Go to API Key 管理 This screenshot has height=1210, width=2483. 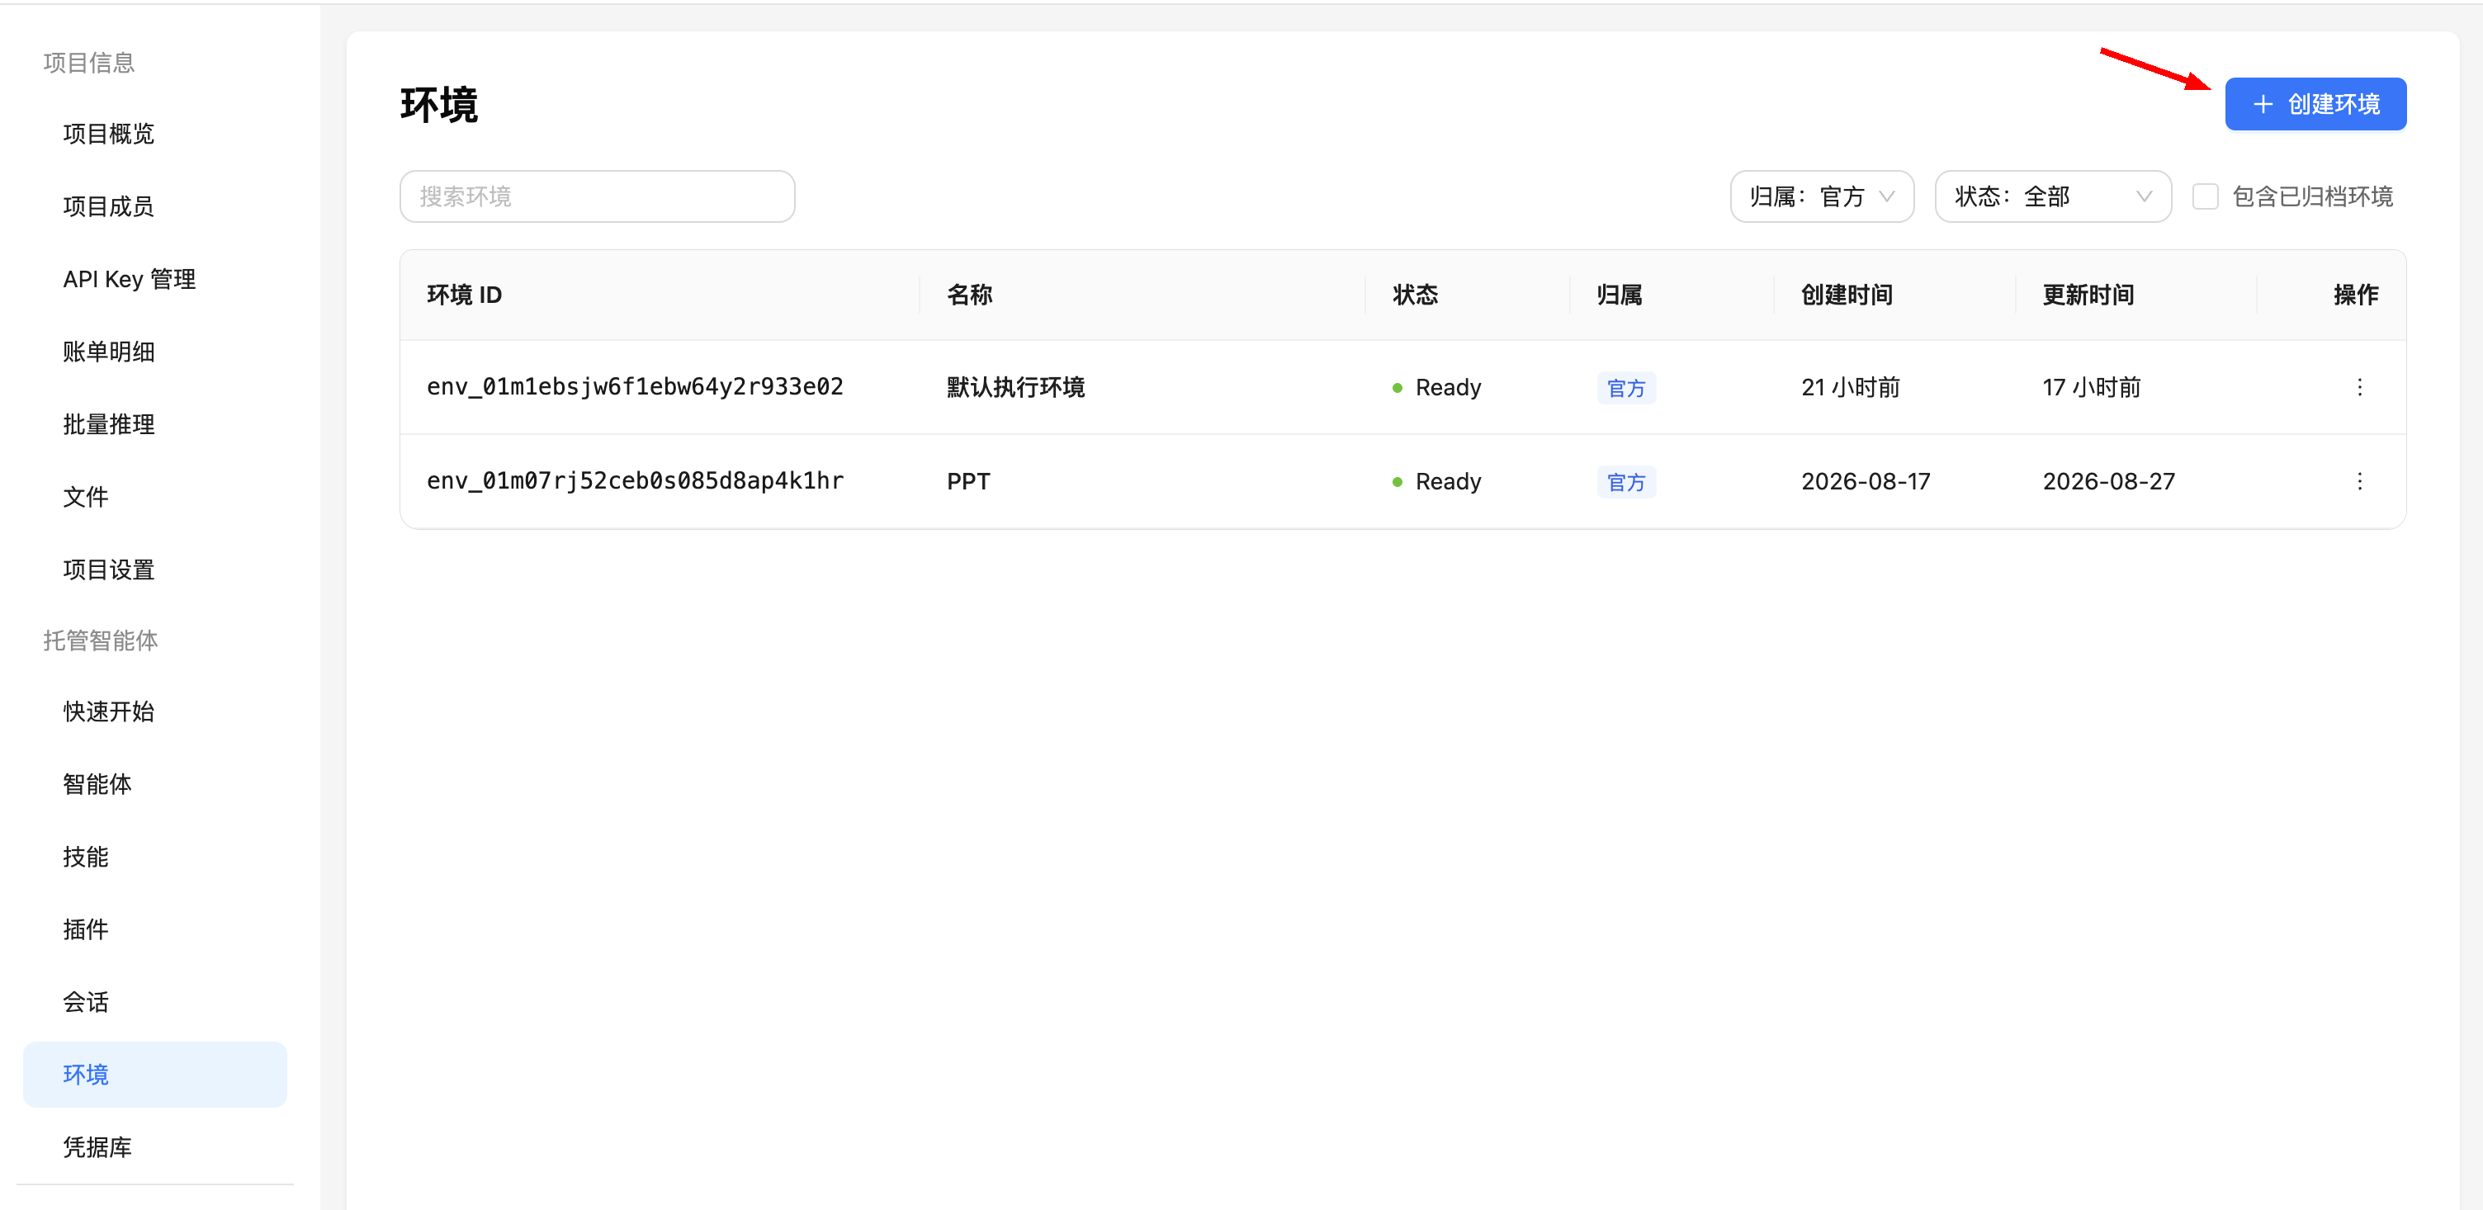pos(129,279)
